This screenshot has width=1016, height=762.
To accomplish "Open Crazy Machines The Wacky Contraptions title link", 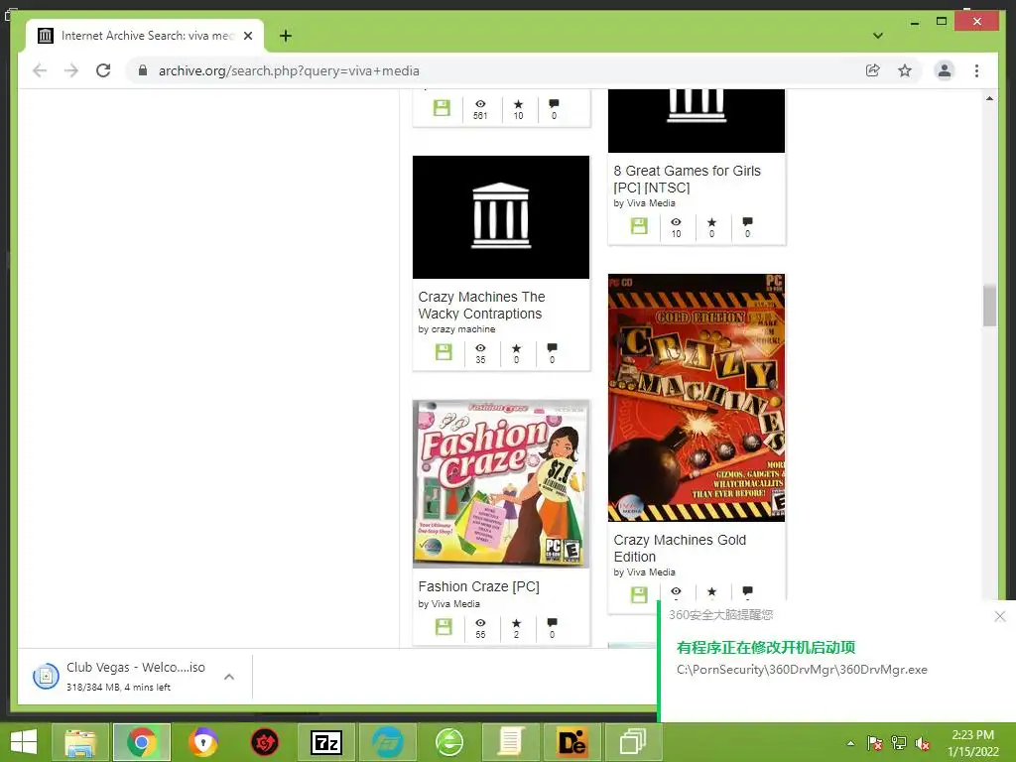I will pyautogui.click(x=481, y=306).
